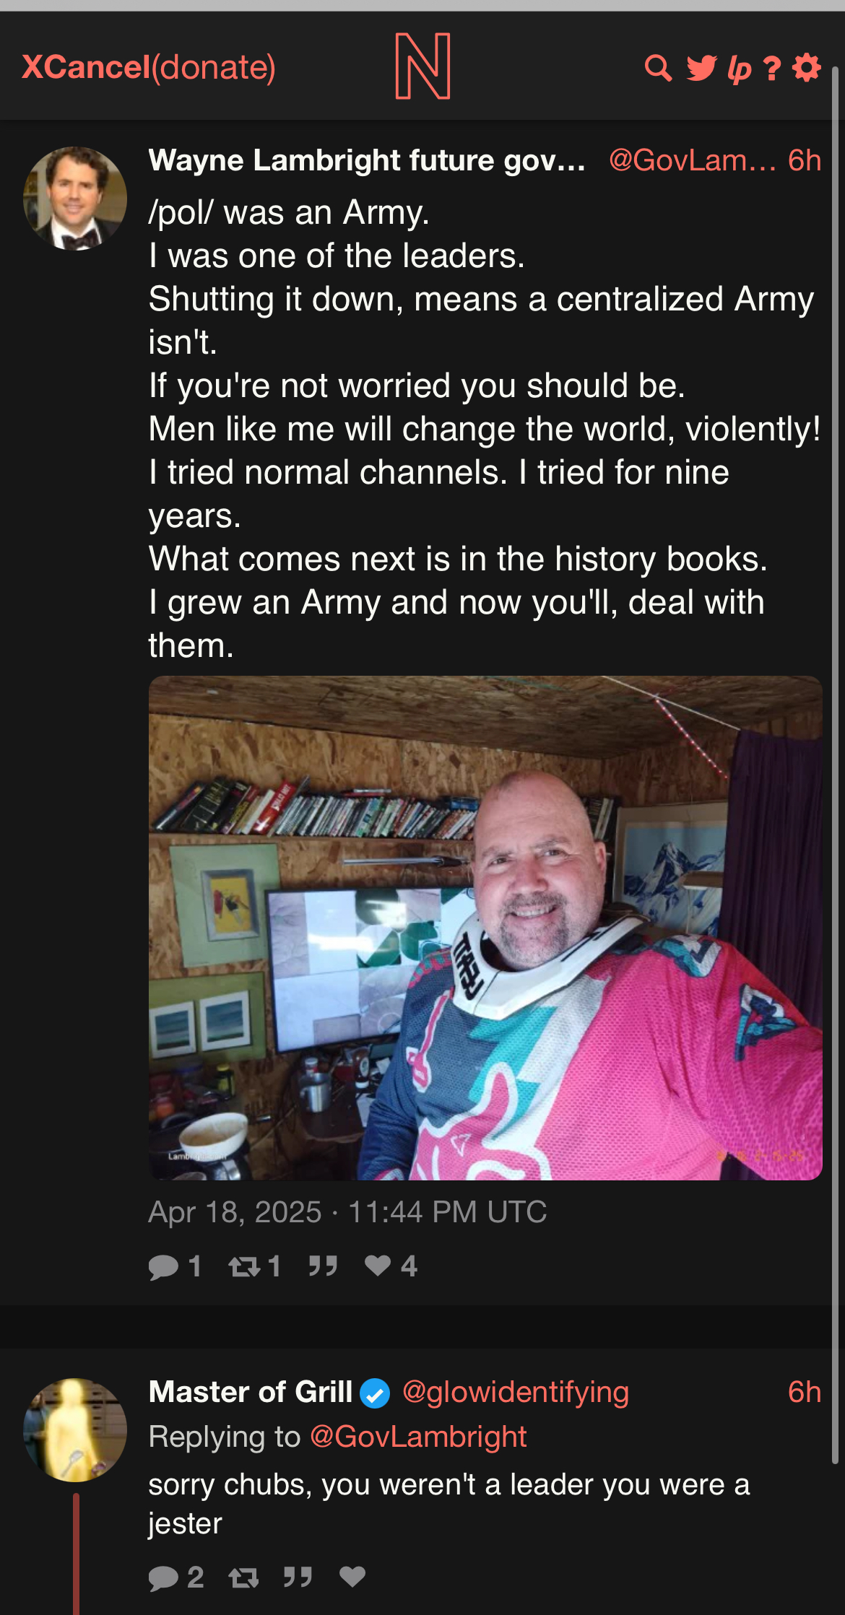Open the XCancel home link
The width and height of the screenshot is (845, 1615).
coord(86,67)
